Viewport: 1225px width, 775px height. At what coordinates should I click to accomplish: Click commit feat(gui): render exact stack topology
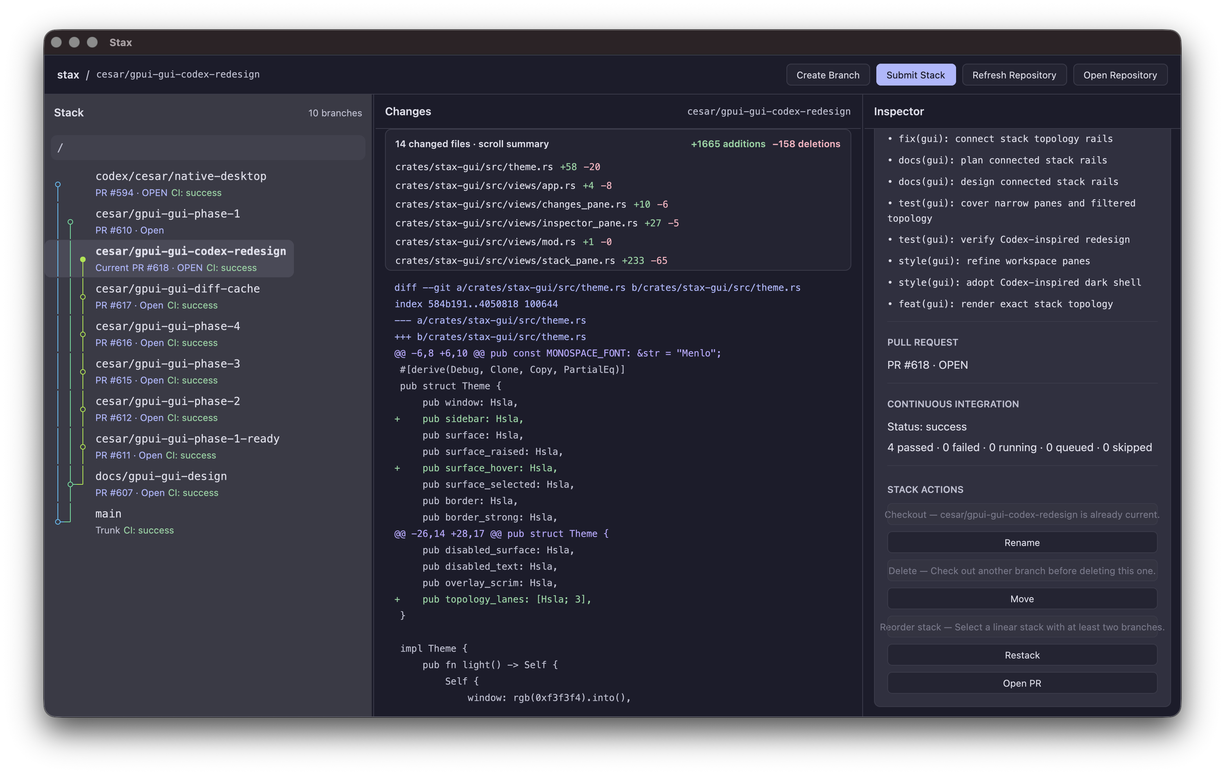(1000, 304)
